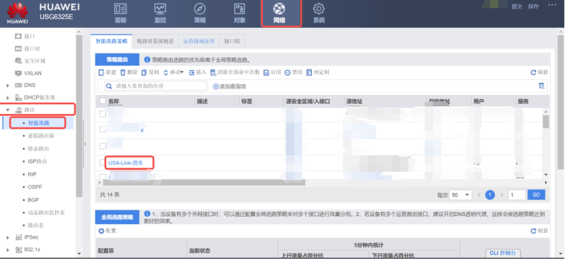Switch to the 链路质量探测表 tab
565x259 pixels.
tap(155, 41)
